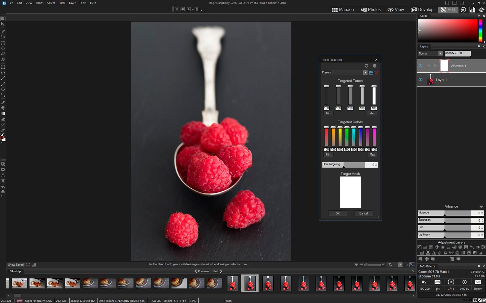This screenshot has width=486, height=303.
Task: Select the rectangle selection tool
Action: (x=3, y=67)
